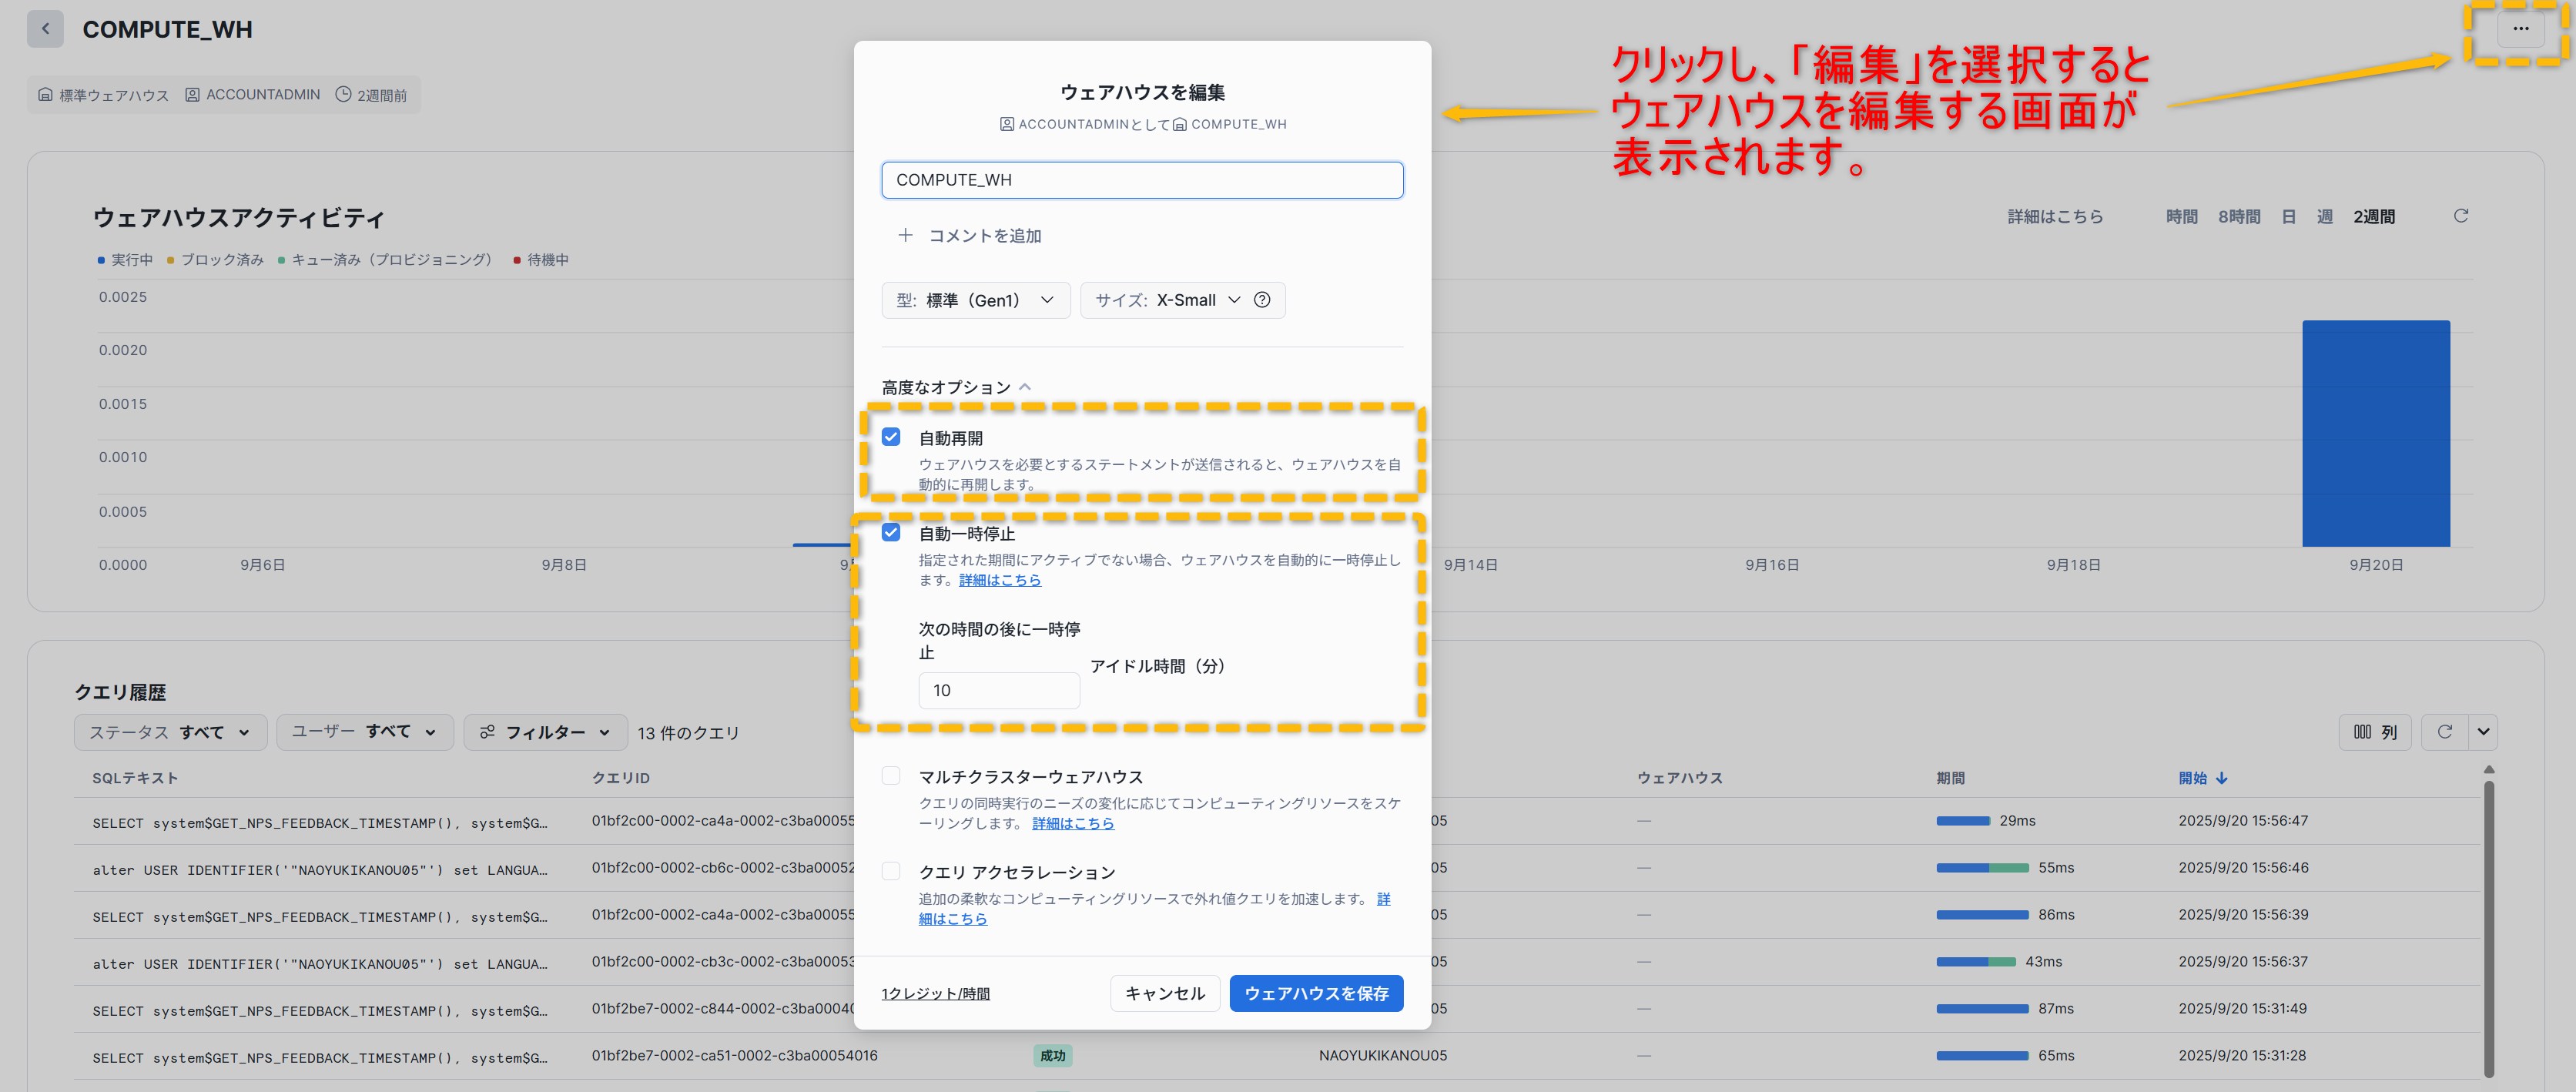
Task: Click the size help question mark icon
Action: pyautogui.click(x=1262, y=300)
